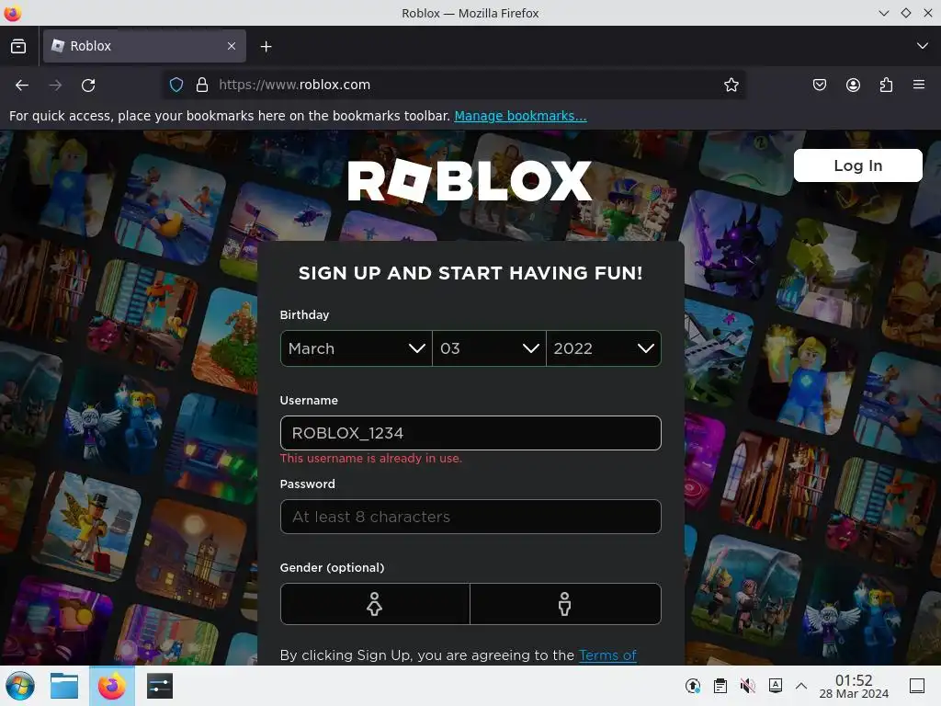Unmute the audio volume tray icon
This screenshot has width=941, height=706.
748,686
